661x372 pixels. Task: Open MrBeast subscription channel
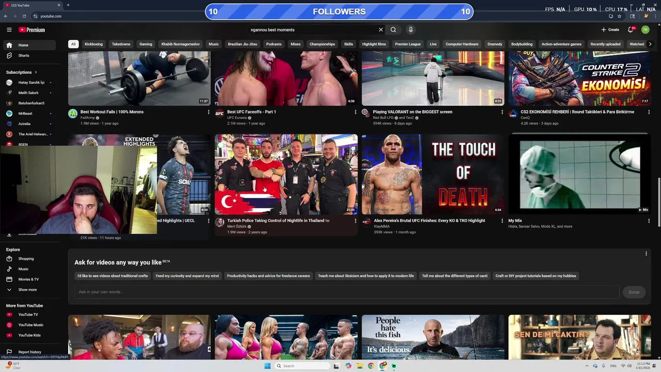click(30, 114)
